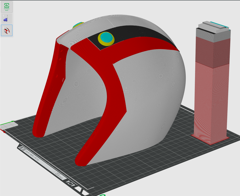The height and width of the screenshot is (196, 240).
Task: Click the cyan button on the helmet front
Action: (x=106, y=36)
